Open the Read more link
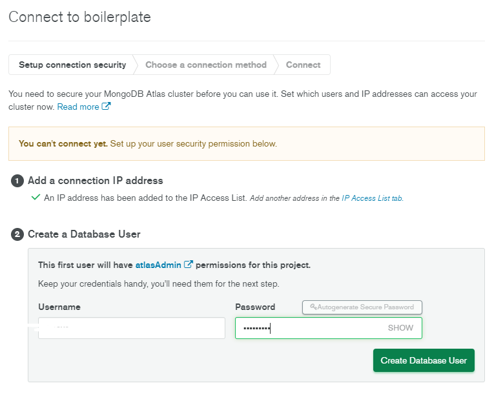Screen dimensions: 494x401 [x=77, y=107]
